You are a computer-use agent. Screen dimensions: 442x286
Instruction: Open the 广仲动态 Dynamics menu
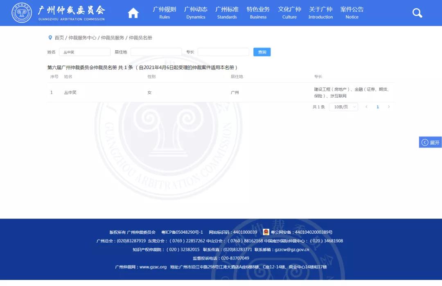tap(196, 13)
